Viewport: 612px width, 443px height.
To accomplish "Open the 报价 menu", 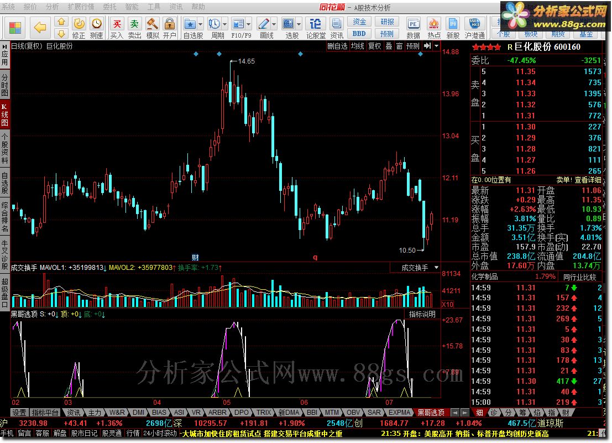I will pyautogui.click(x=30, y=7).
